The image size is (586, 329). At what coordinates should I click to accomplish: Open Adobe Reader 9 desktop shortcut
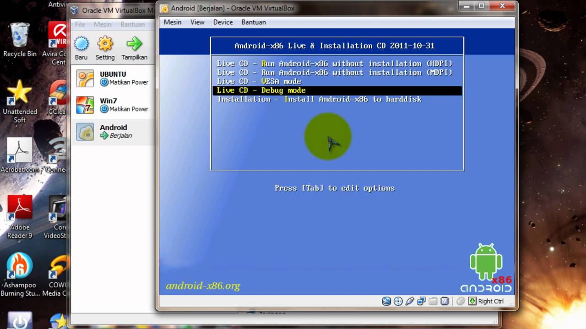click(20, 217)
